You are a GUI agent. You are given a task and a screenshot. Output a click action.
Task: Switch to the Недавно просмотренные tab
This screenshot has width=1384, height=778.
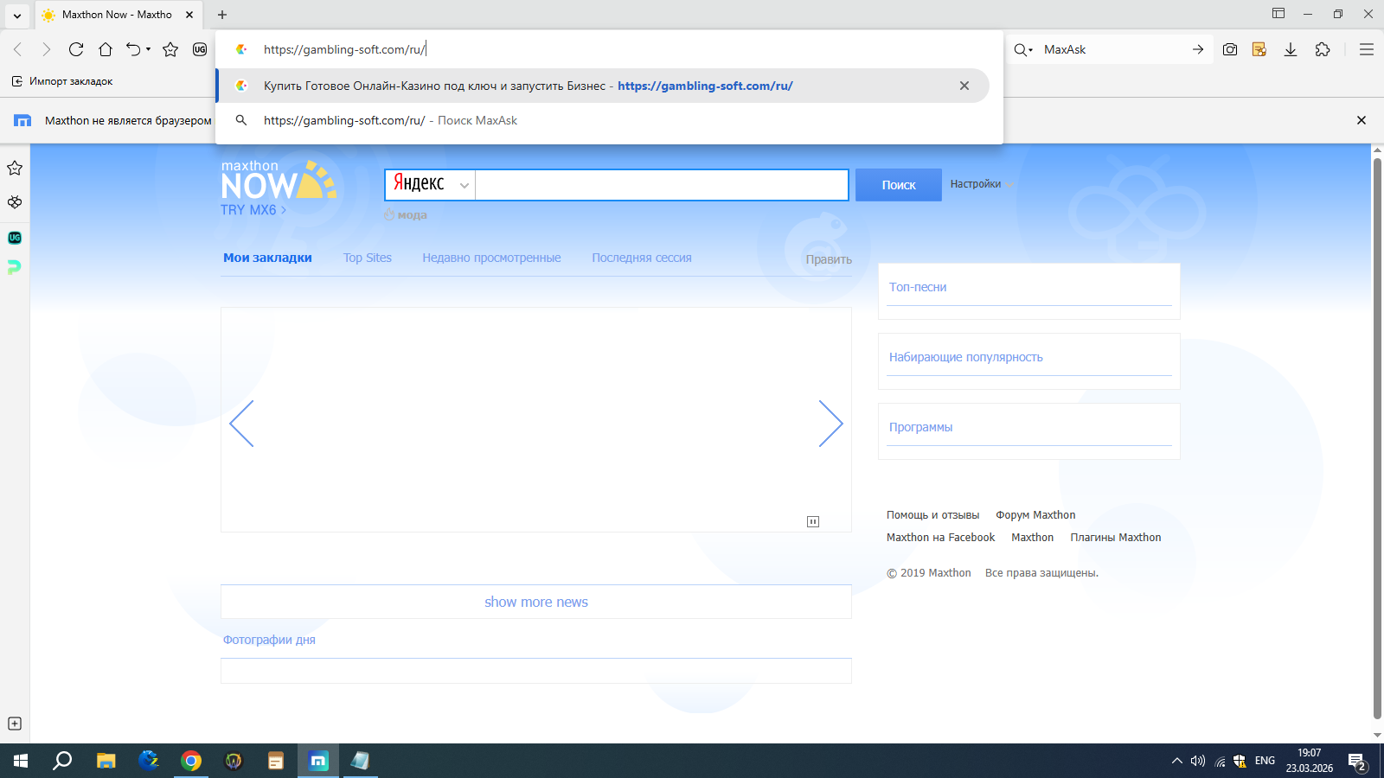click(x=491, y=258)
